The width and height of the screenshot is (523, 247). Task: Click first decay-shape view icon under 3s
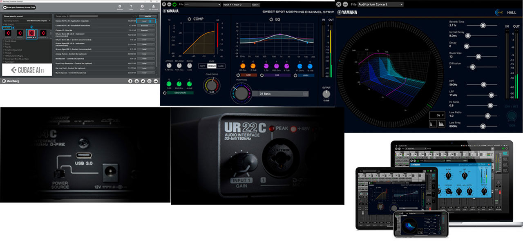[x=433, y=124]
